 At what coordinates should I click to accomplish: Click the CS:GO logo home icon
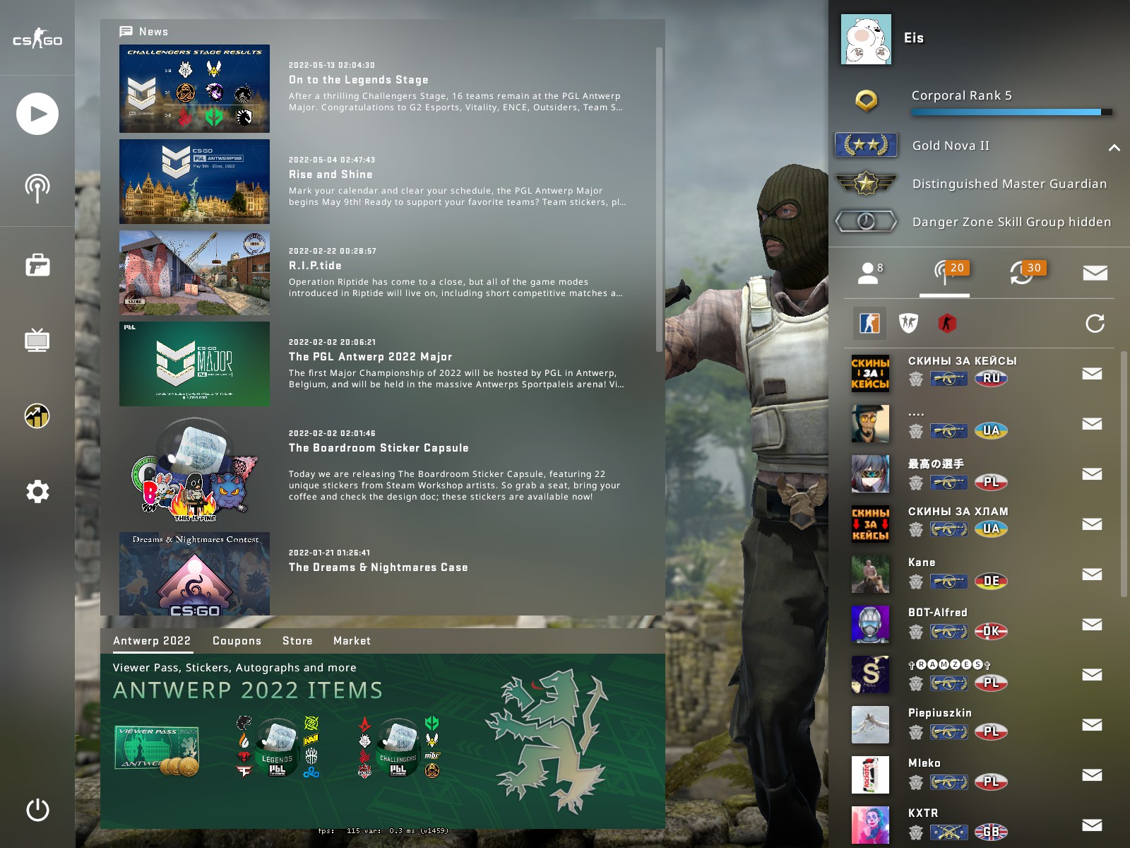click(x=37, y=39)
